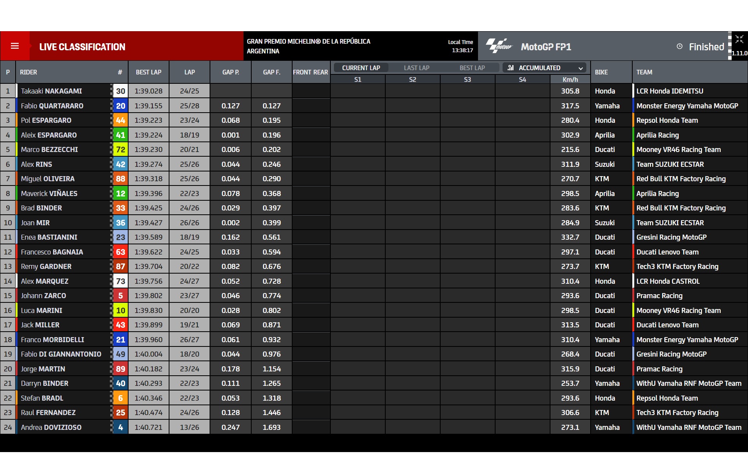This screenshot has width=748, height=470.
Task: Toggle fullscreen with the collapse arrows icon
Action: pyautogui.click(x=739, y=39)
